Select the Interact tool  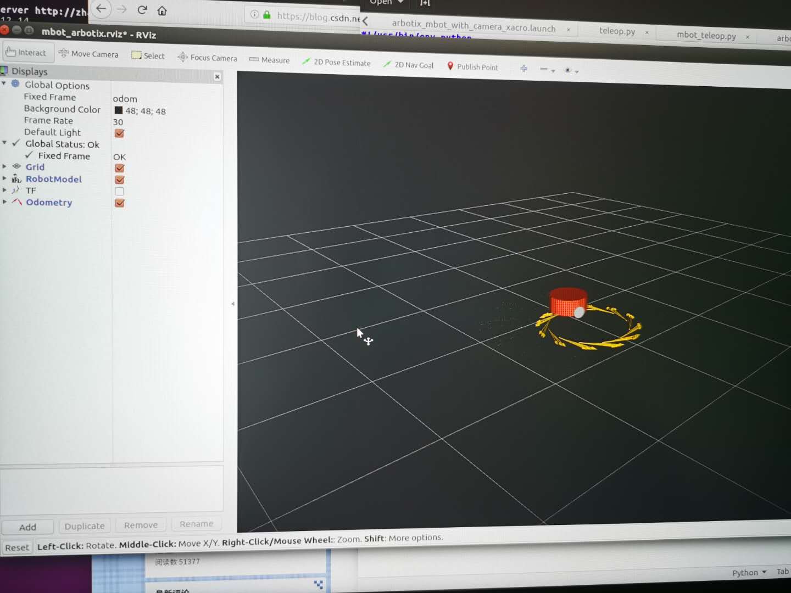(27, 52)
